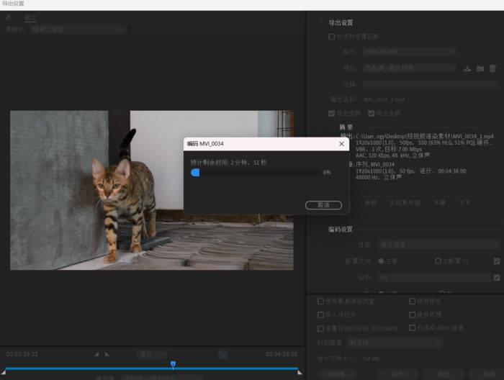Viewport: 504px width, 380px height.
Task: Open the 多路复用器 tab
Action: (405, 203)
